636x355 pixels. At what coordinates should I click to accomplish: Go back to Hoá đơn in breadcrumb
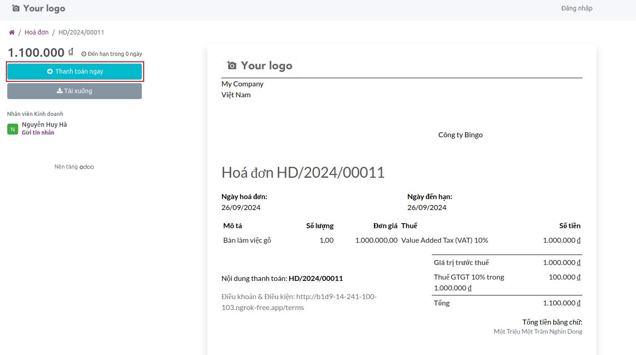click(x=36, y=32)
